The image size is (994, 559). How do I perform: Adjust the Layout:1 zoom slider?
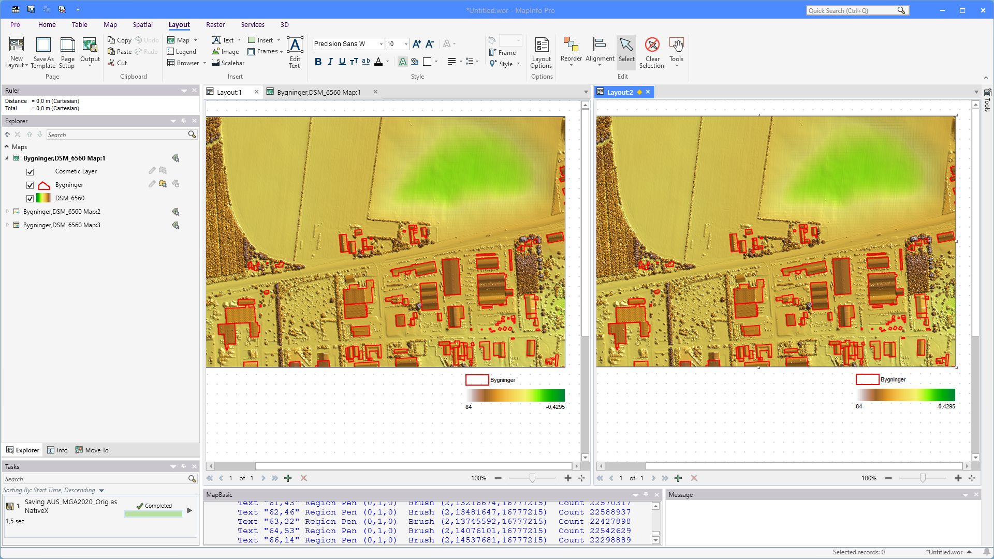click(x=532, y=478)
